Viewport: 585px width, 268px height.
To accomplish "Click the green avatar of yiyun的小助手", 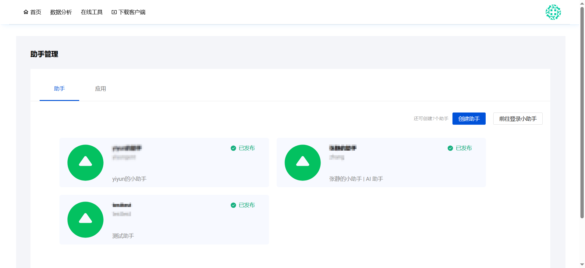I will coord(85,163).
